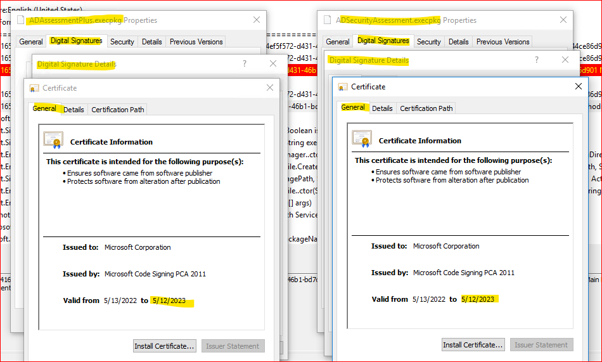Close the left Certificate dialog
The image size is (602, 362).
pos(270,87)
